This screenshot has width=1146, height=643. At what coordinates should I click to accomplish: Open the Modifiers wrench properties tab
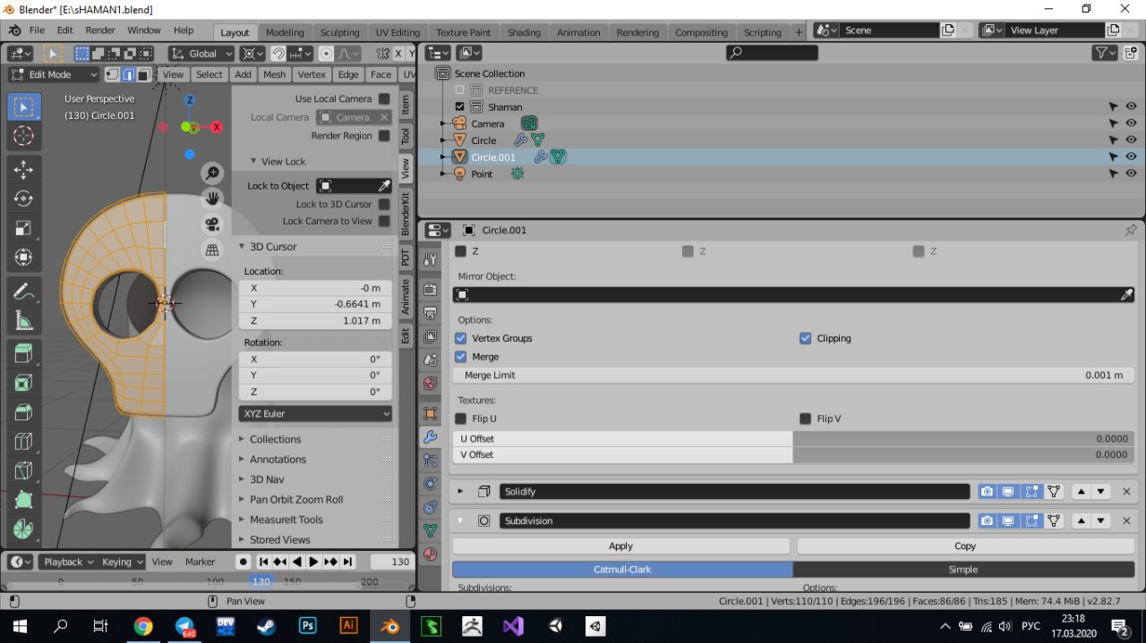click(x=431, y=437)
